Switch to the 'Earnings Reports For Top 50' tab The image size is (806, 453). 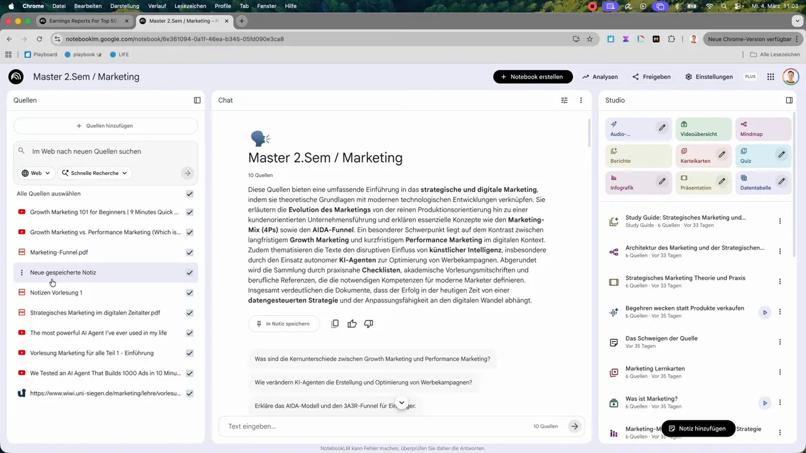(82, 21)
